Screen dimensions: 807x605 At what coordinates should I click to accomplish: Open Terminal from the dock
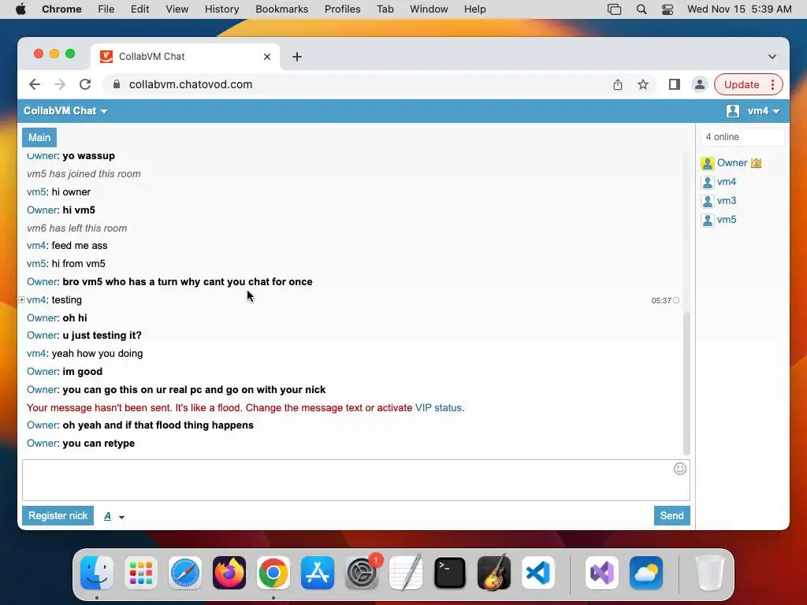point(450,573)
